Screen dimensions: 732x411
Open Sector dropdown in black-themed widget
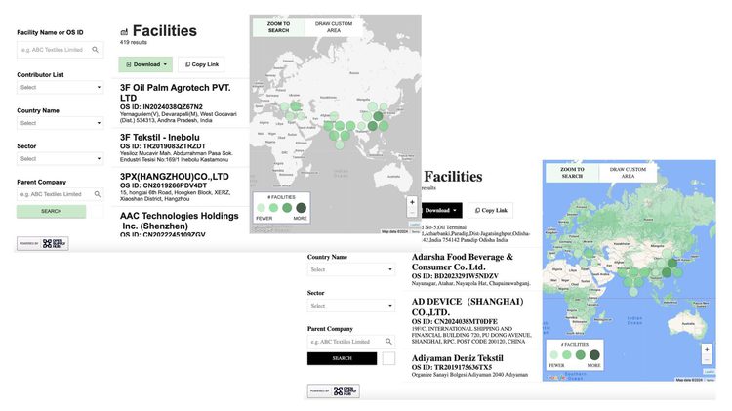click(x=351, y=306)
